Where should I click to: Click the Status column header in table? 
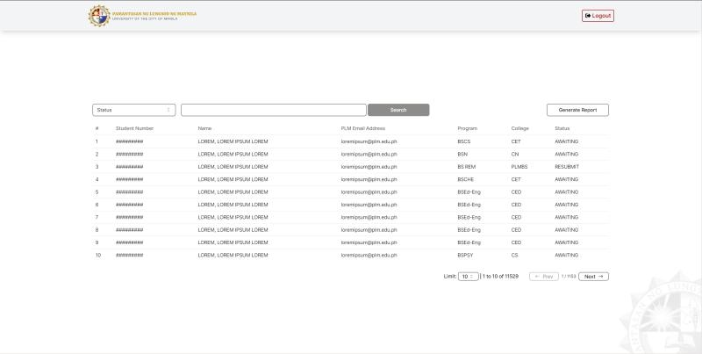562,128
